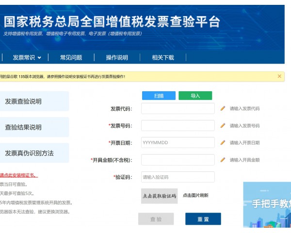Open the 手把手教 tutorial banner image
291x233 pixels.
[267, 204]
